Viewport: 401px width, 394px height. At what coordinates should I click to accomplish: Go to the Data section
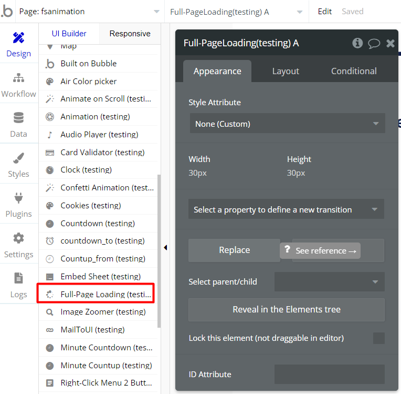click(19, 125)
